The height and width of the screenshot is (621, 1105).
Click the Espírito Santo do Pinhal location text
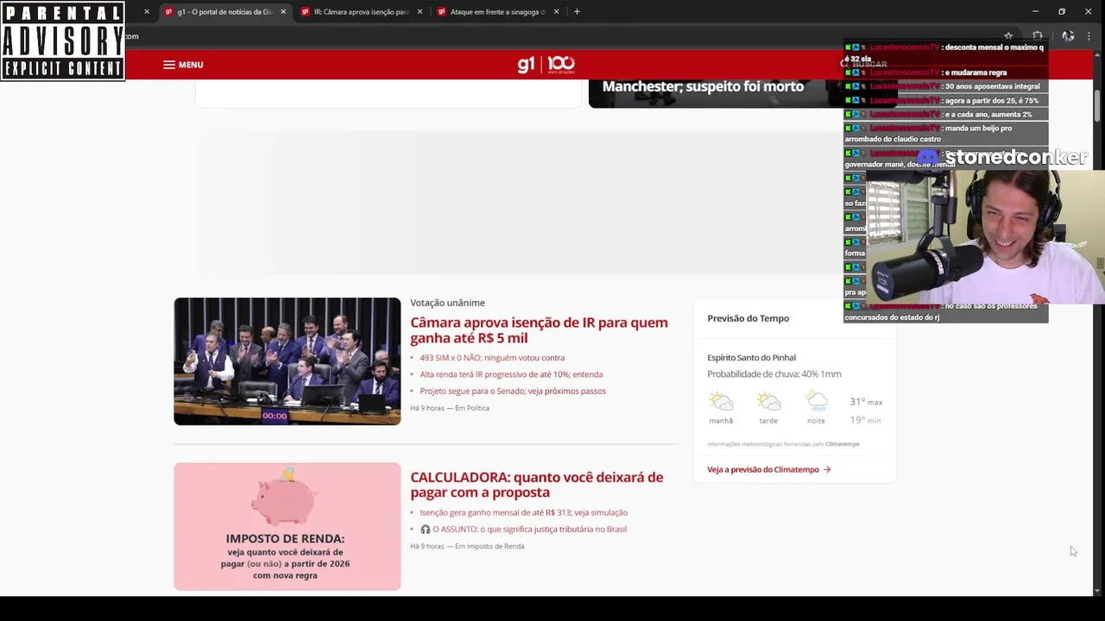click(751, 358)
